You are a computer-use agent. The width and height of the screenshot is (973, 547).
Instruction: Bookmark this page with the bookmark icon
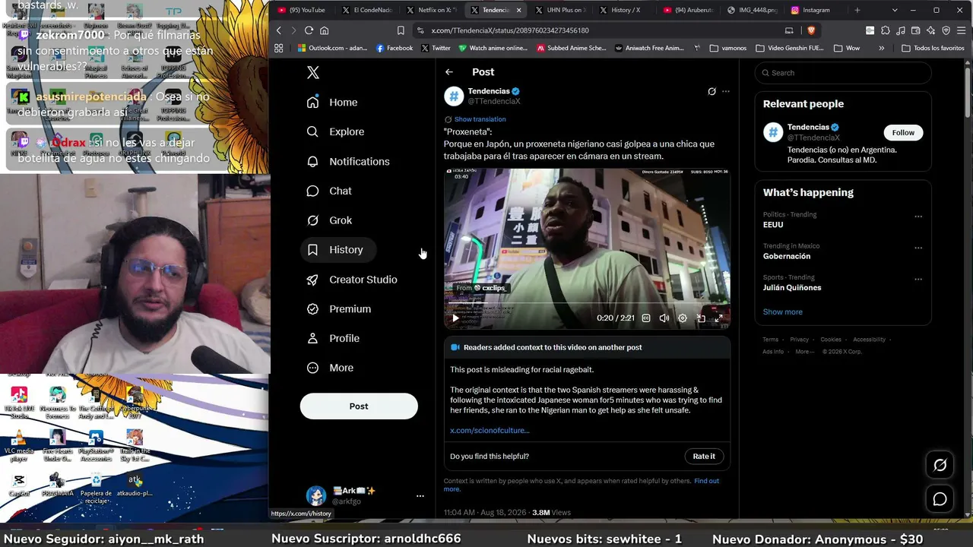(x=401, y=30)
